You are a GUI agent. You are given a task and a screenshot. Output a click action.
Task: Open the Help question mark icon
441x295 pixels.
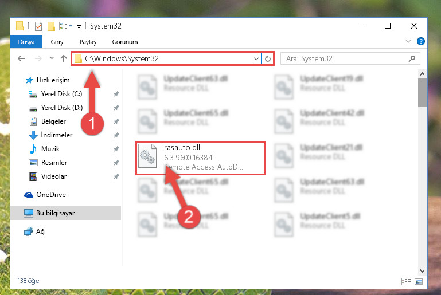tap(421, 42)
